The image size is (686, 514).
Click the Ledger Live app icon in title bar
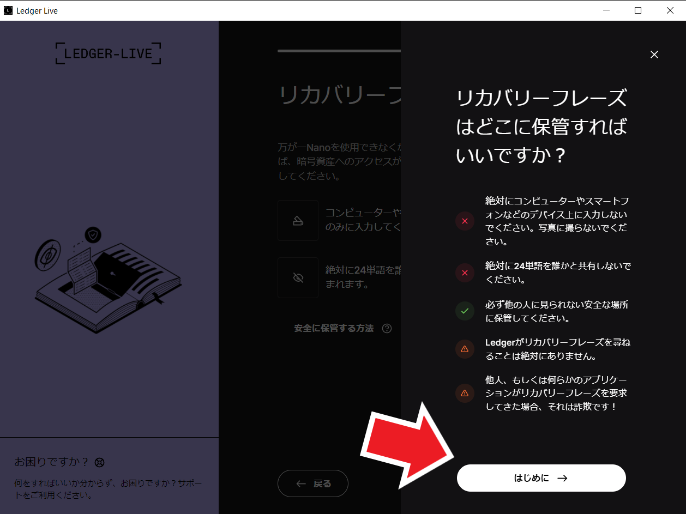click(8, 10)
